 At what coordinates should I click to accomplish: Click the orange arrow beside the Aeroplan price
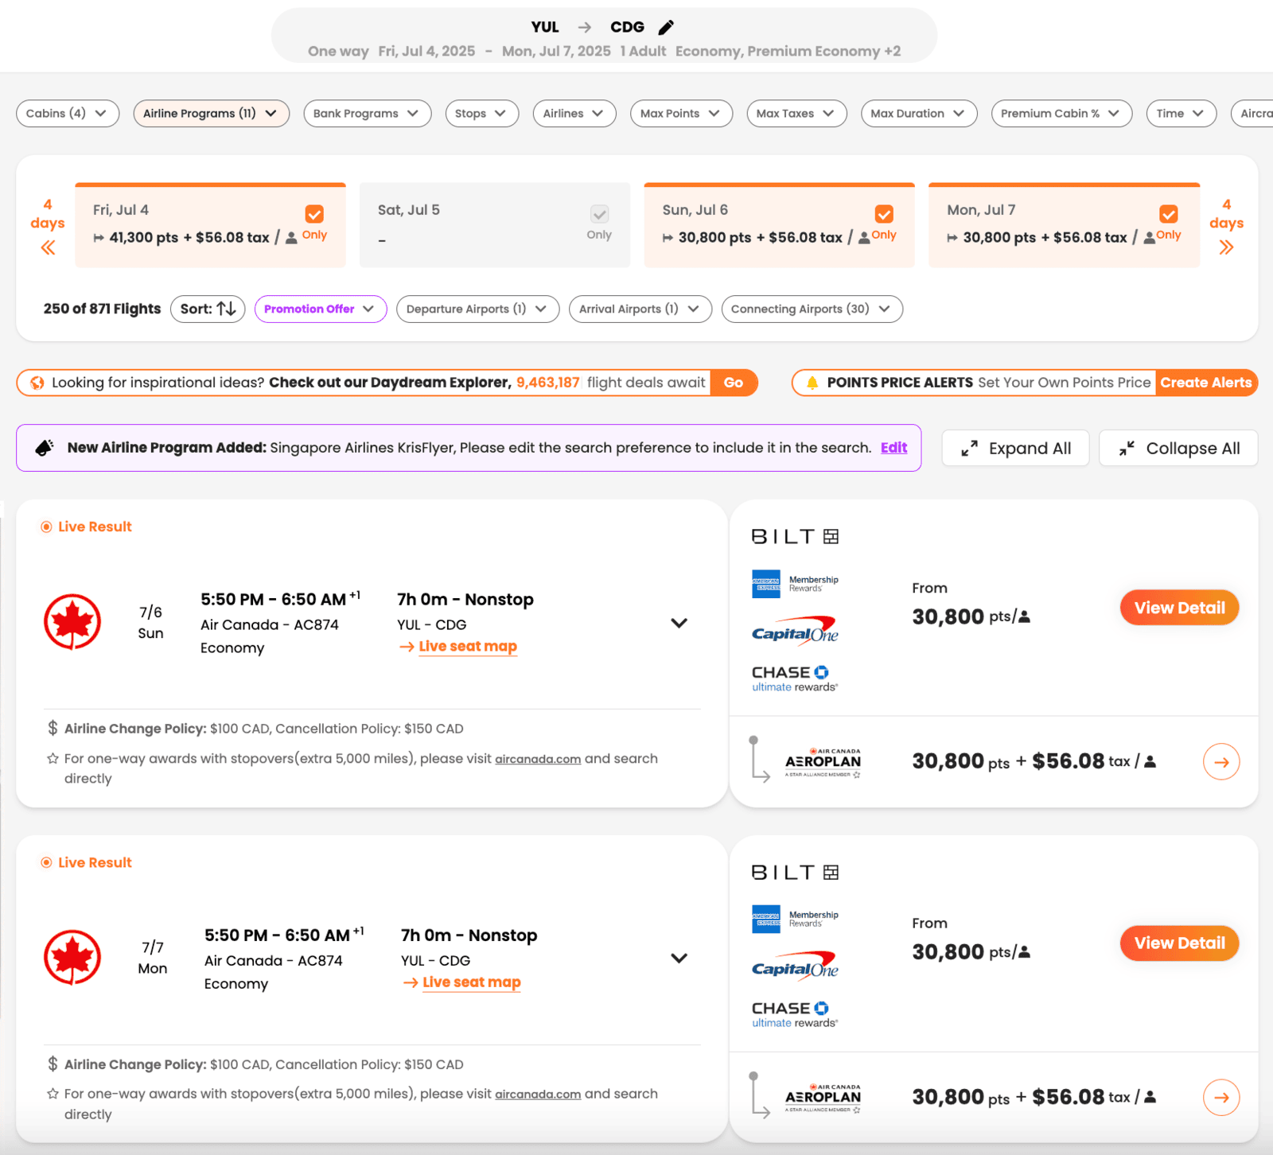[x=1221, y=761]
